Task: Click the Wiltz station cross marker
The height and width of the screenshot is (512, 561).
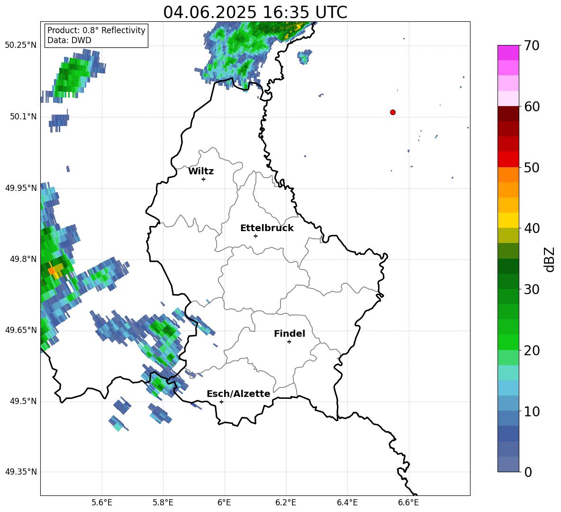Action: pos(204,179)
